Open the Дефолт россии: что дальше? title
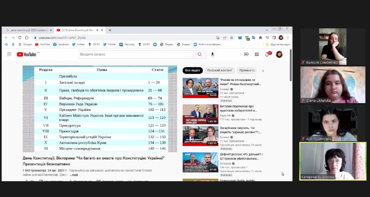Image resolution: width=370 pixels, height=197 pixels. click(241, 156)
